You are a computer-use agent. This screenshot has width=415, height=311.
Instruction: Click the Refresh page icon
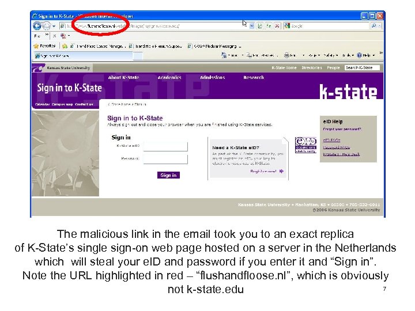pos(269,26)
